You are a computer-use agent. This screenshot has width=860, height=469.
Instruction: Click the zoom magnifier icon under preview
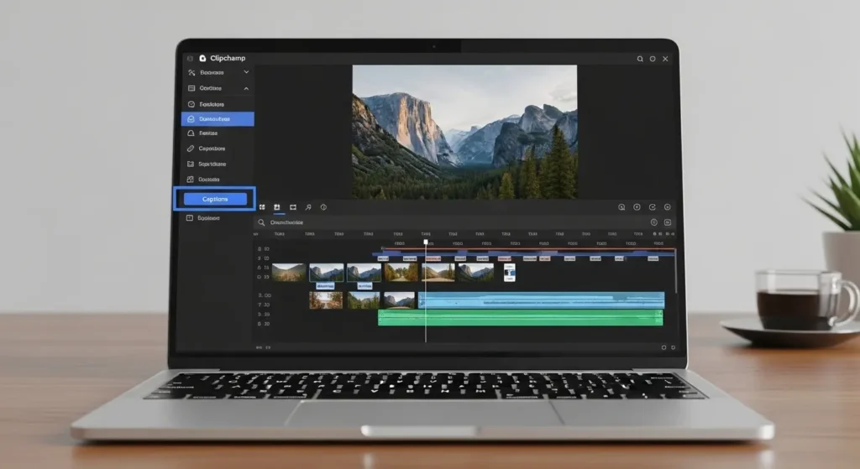tap(621, 206)
